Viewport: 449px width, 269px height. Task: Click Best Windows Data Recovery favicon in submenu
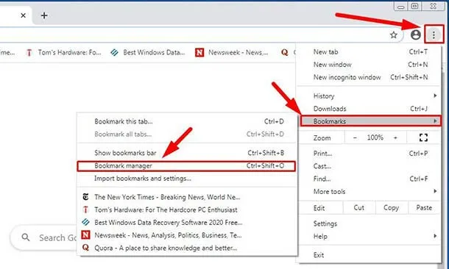coord(85,222)
